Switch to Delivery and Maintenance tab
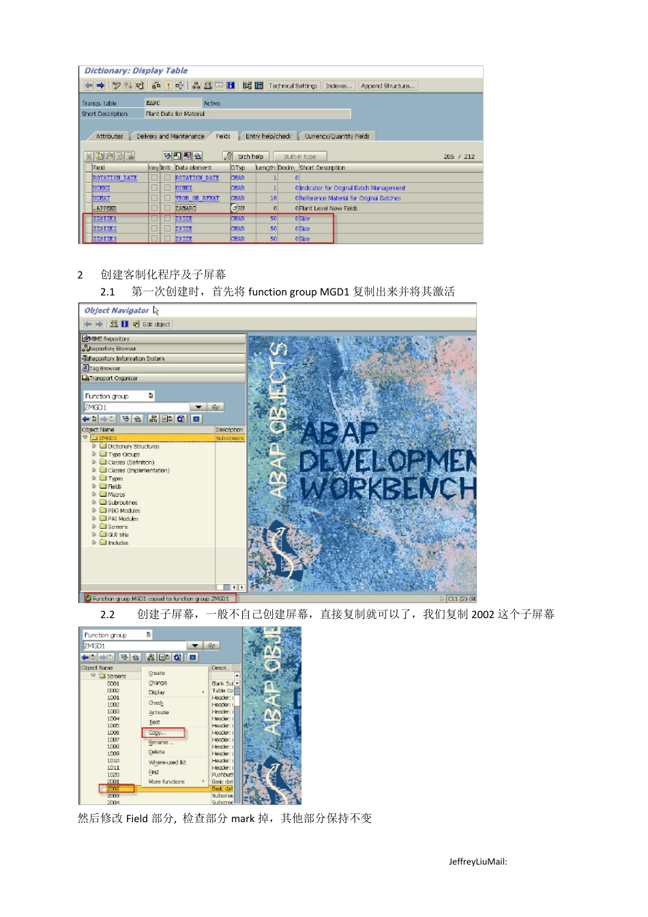 pos(170,136)
